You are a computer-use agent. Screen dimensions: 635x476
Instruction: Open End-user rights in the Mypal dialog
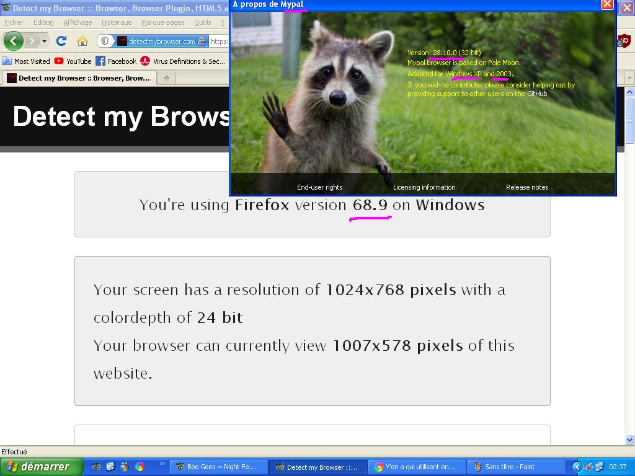319,187
